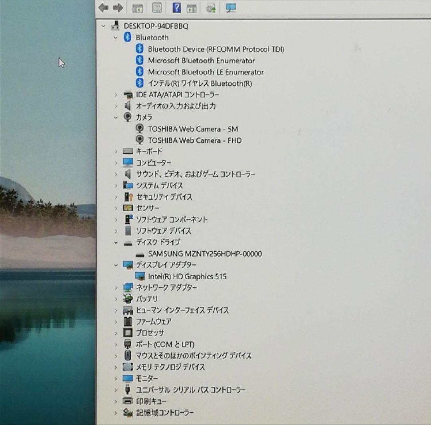Screen dimensions: 431x425
Task: Click the ディスプレイ アダプター category icon
Action: (x=128, y=265)
